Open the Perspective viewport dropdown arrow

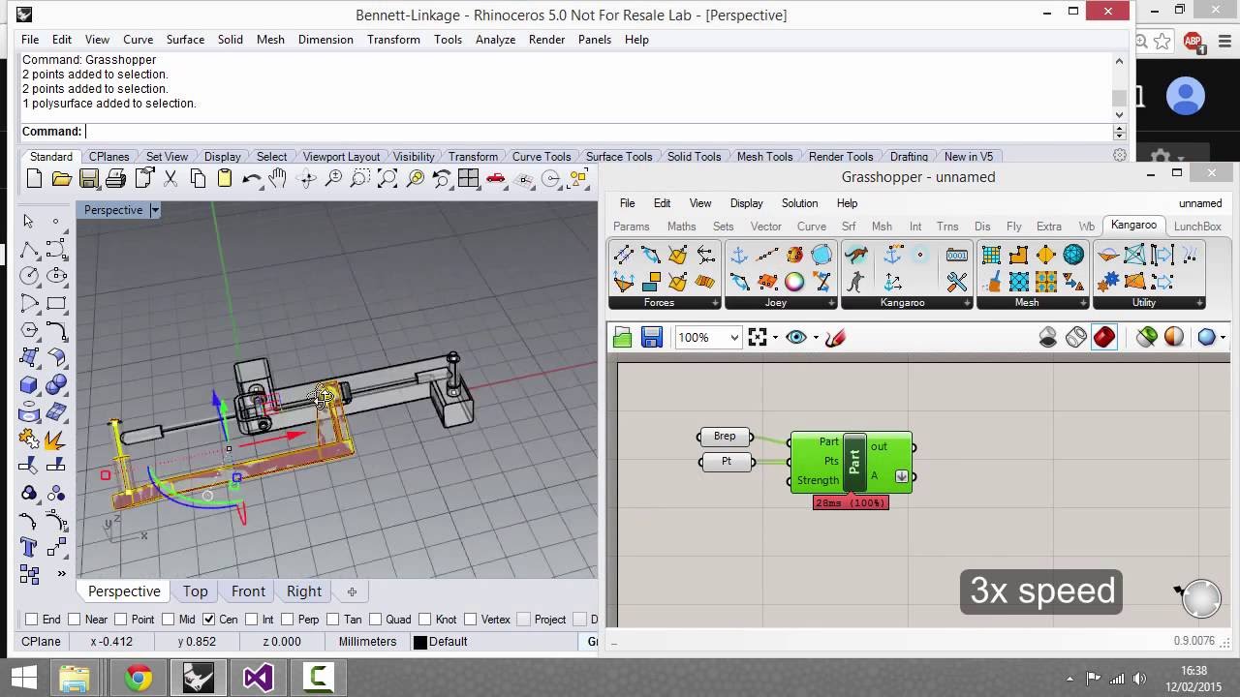point(154,210)
